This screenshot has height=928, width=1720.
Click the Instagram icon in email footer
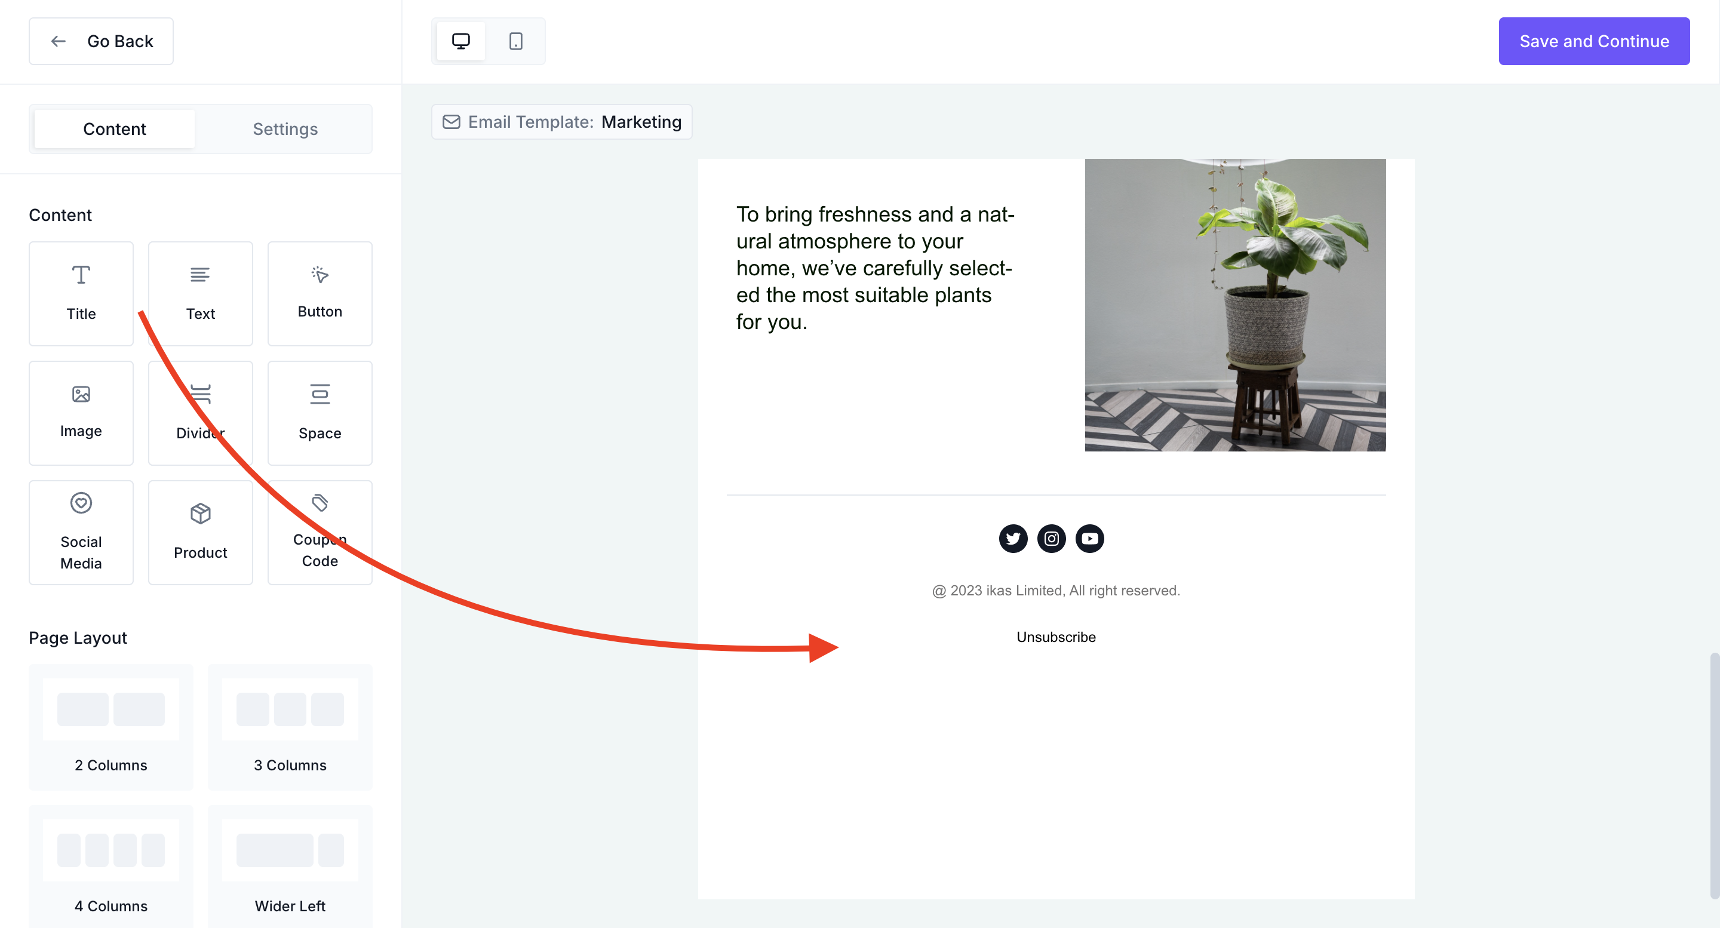(x=1051, y=538)
